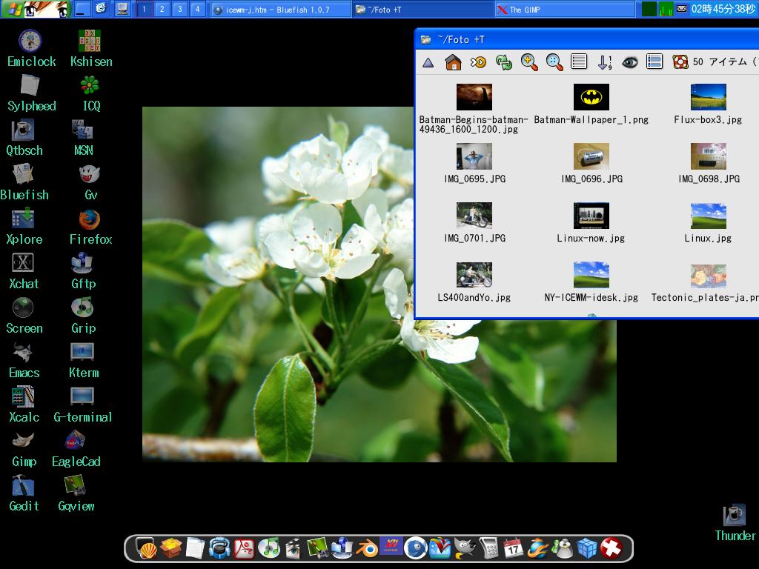Toggle the detailed list view icon
The width and height of the screenshot is (759, 569).
[654, 63]
